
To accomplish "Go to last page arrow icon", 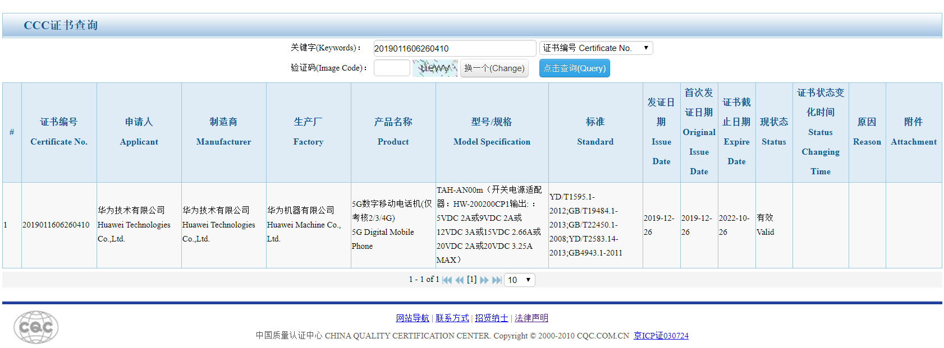I will 497,280.
